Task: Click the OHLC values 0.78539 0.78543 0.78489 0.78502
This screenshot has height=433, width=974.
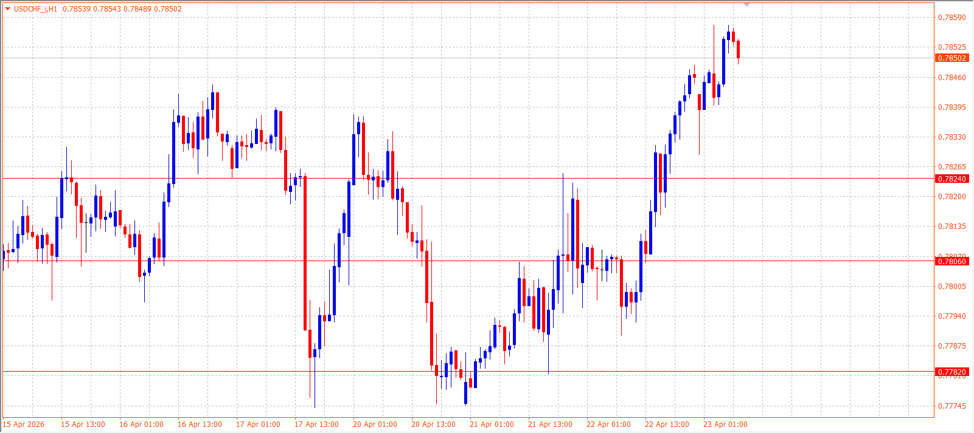Action: tap(122, 9)
